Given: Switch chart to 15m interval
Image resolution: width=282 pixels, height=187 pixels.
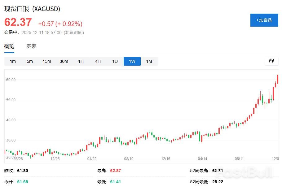Looking at the screenshot, I should tap(47, 61).
